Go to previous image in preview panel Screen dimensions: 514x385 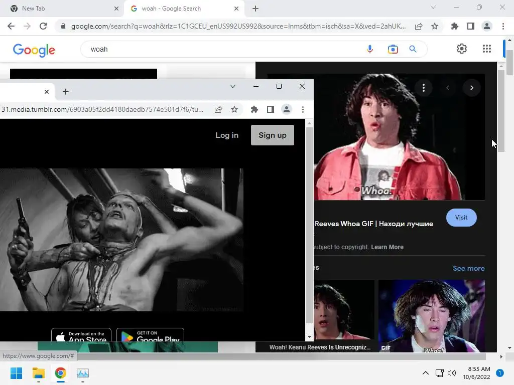447,88
